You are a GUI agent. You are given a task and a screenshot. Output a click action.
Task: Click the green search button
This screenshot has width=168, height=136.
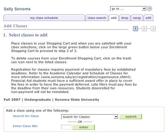pyautogui.click(x=130, y=117)
